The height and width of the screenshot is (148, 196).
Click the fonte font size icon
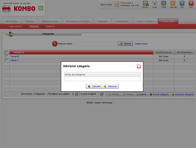point(164,3)
